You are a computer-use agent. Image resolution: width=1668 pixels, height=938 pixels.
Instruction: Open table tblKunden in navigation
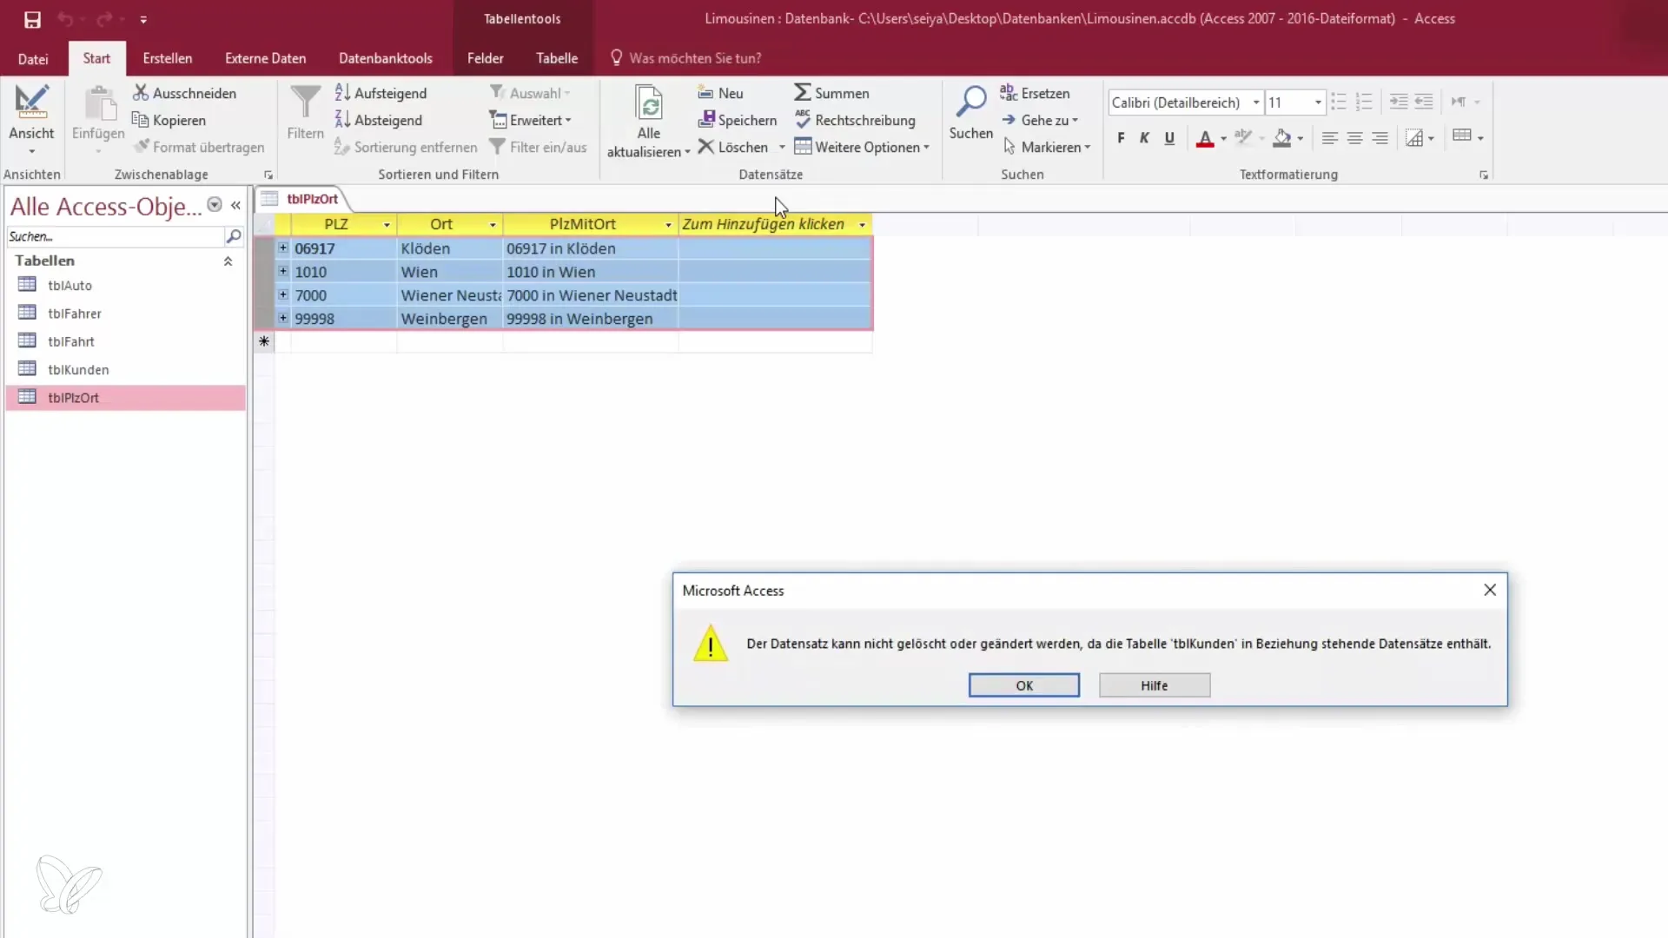tap(125, 369)
